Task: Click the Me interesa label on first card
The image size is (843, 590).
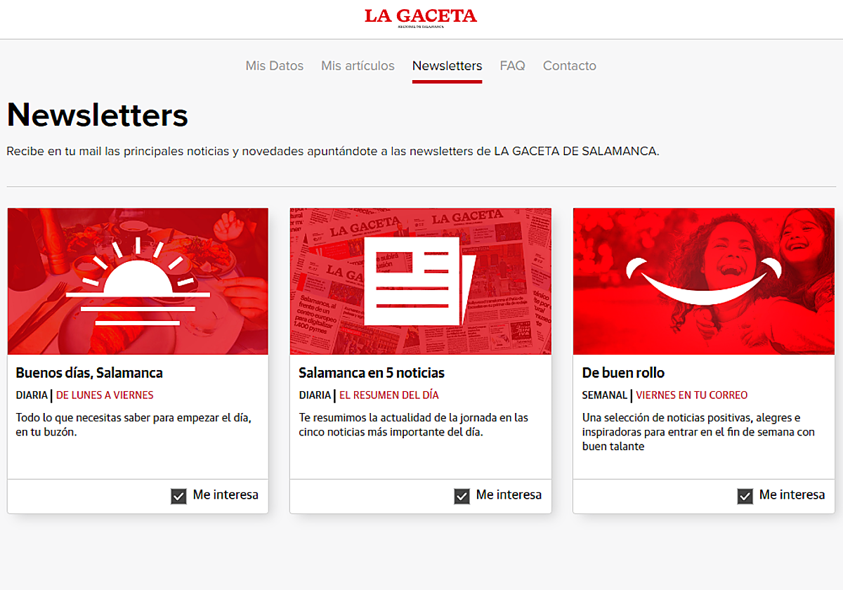Action: pos(226,495)
